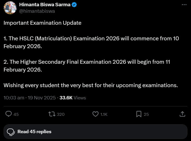Click the blue verified badge
This screenshot has width=191, height=141.
coord(74,5)
